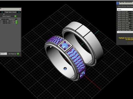Viewport: 133px width, 99px height.
Task: Select White Gold 9K PdW row
Action: (124, 23)
